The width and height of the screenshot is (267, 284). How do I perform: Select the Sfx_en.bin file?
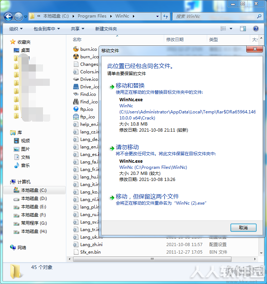[90, 252]
